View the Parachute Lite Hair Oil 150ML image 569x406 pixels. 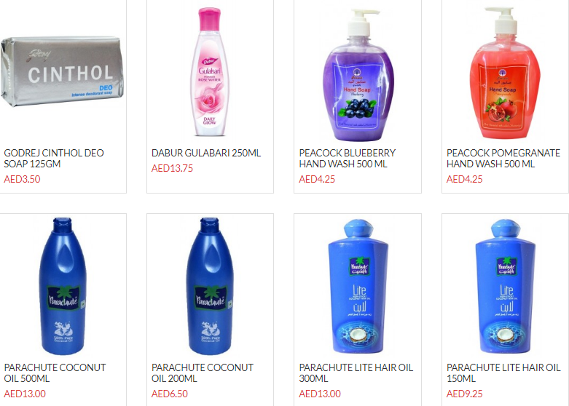click(x=505, y=286)
